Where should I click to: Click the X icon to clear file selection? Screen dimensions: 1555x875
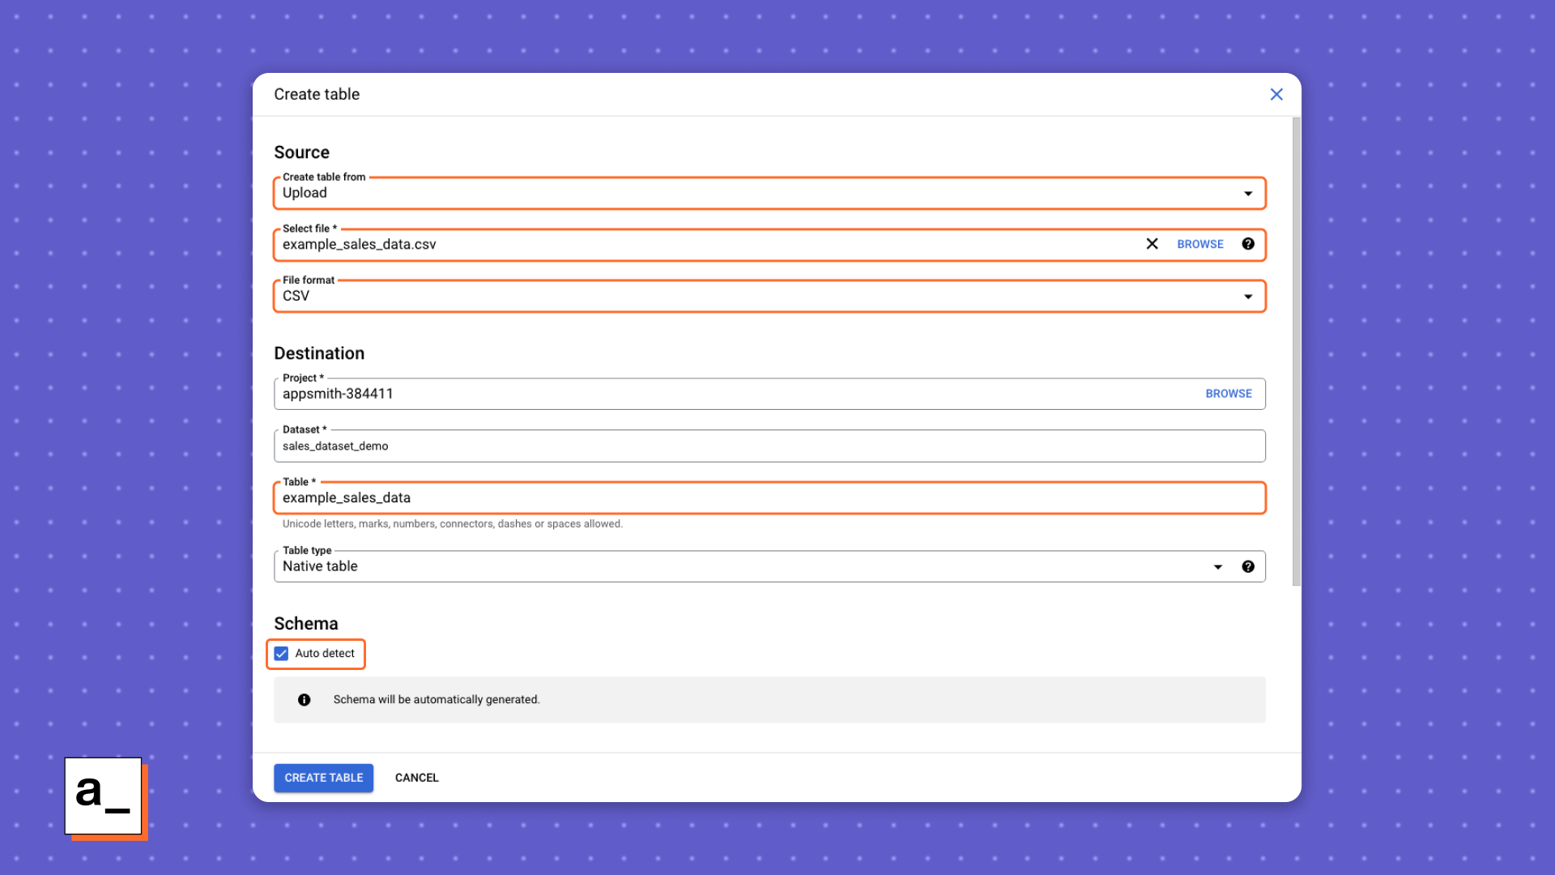coord(1152,244)
